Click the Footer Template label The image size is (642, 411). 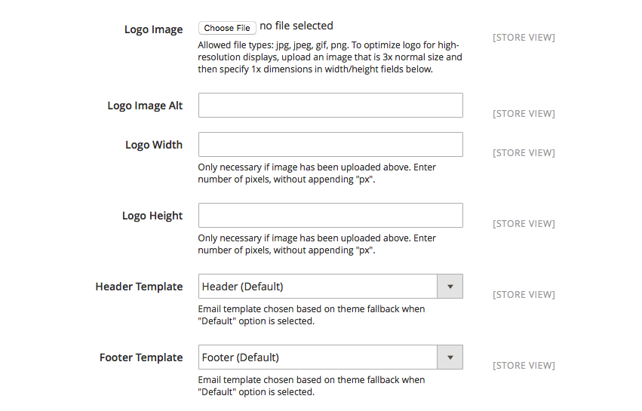pos(141,357)
